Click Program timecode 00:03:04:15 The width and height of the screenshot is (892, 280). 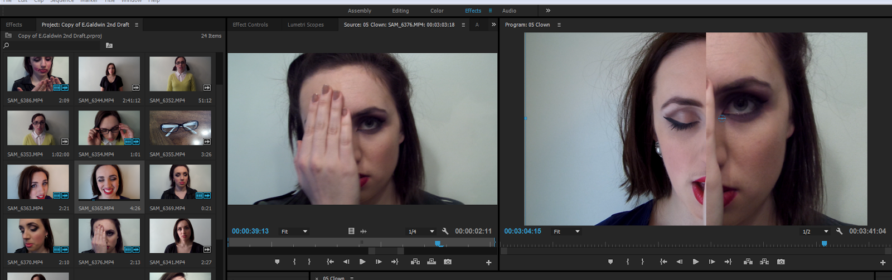(522, 231)
